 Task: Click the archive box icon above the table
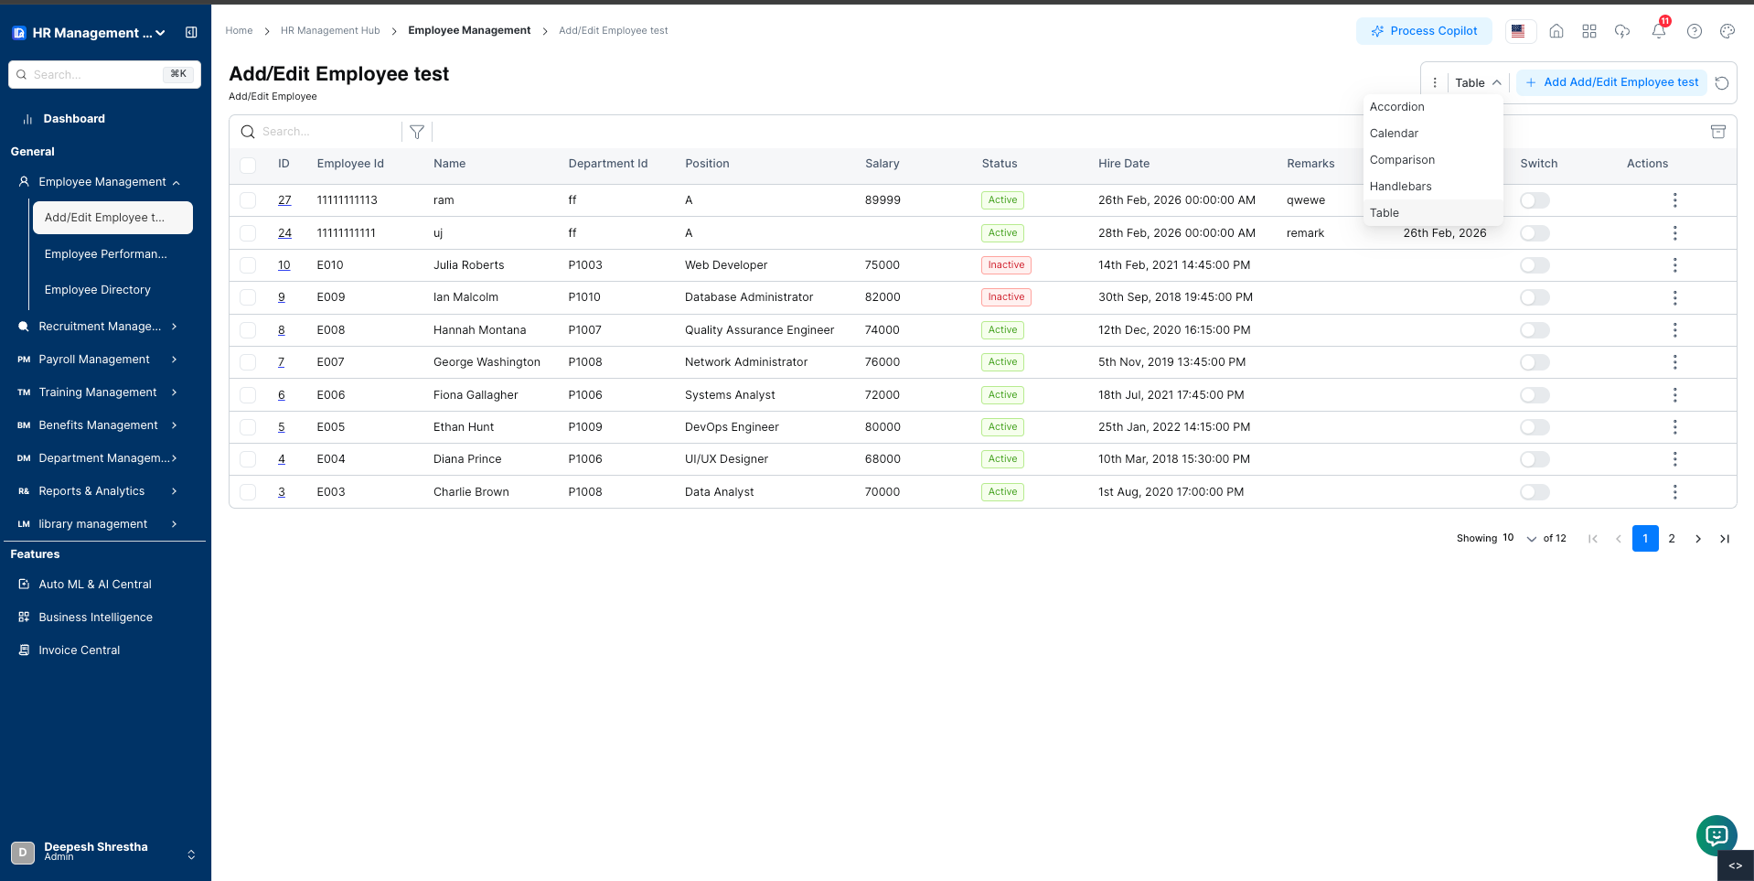click(1717, 131)
